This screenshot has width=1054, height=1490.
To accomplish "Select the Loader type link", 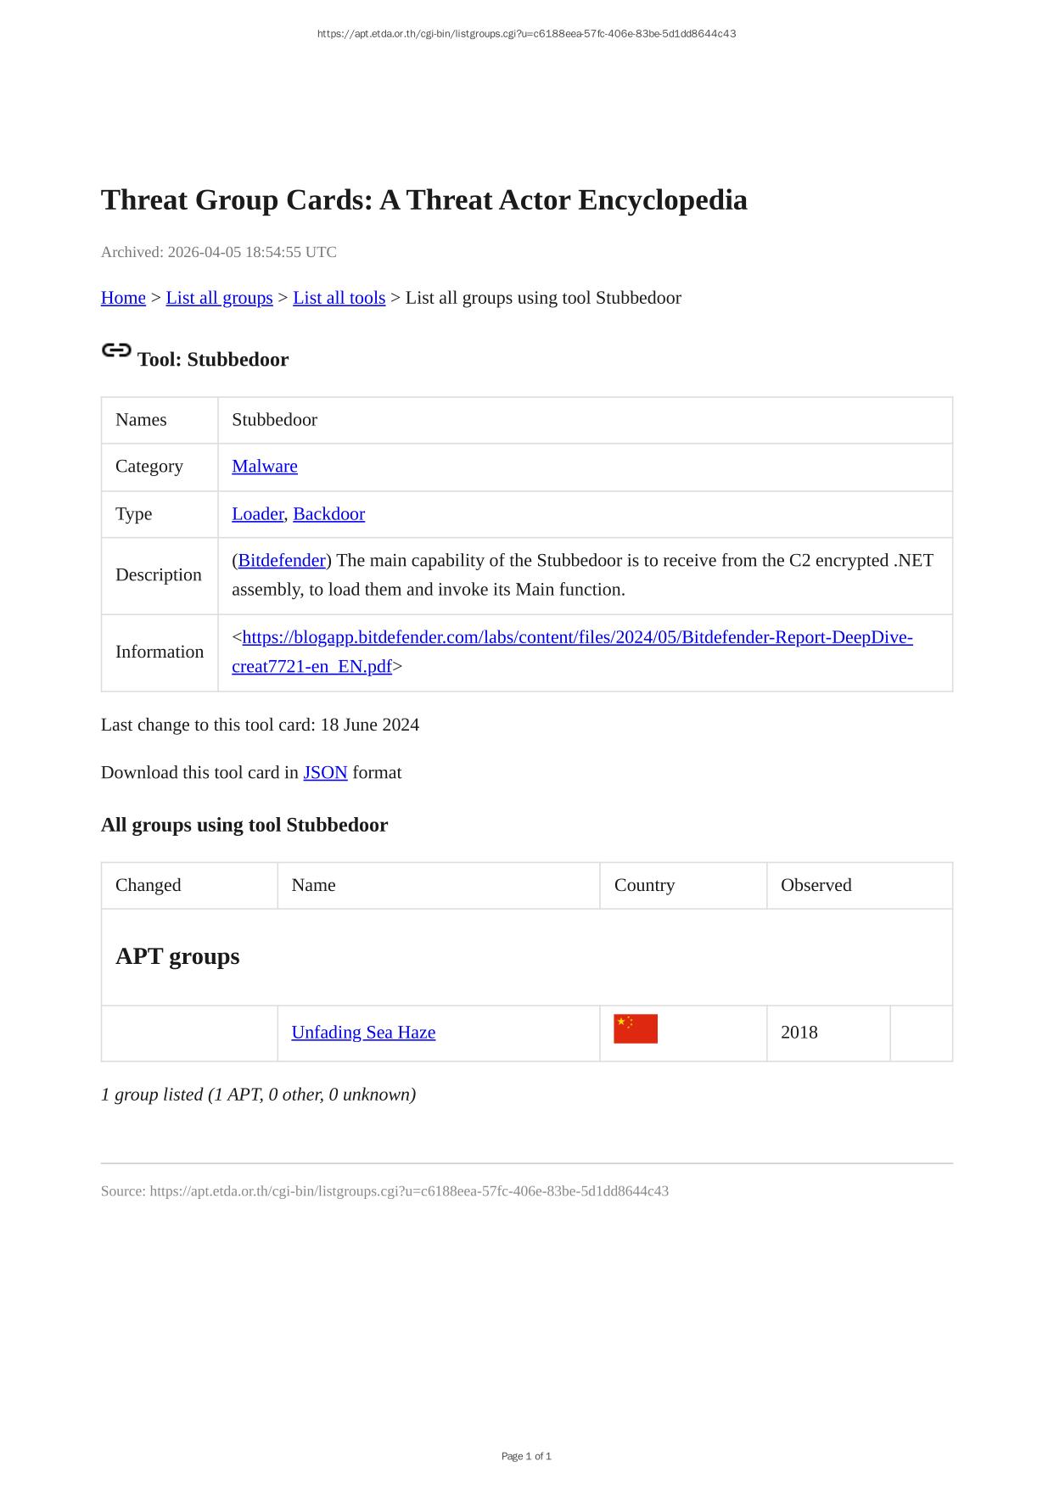I will [x=257, y=514].
